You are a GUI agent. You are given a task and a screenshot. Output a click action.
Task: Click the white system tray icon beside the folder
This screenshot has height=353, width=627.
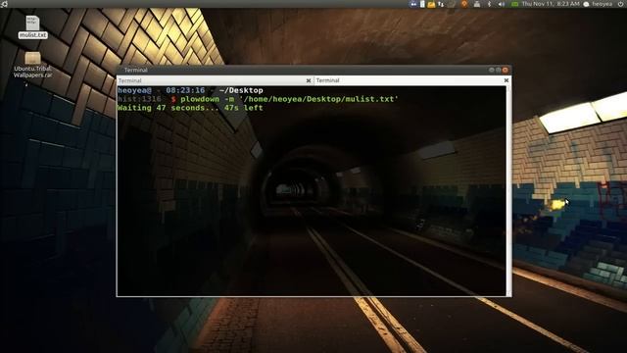422,4
